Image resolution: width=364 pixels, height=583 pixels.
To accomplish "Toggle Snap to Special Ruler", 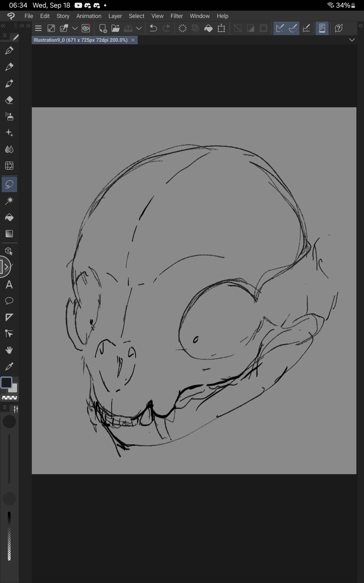I will pos(293,28).
